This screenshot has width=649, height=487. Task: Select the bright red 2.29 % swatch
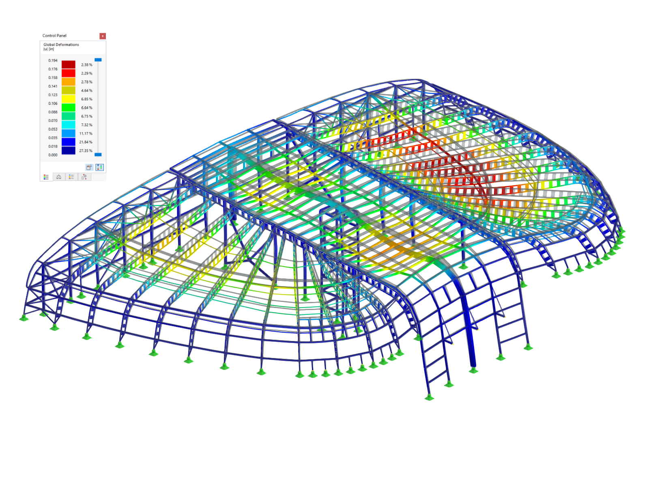pyautogui.click(x=69, y=73)
